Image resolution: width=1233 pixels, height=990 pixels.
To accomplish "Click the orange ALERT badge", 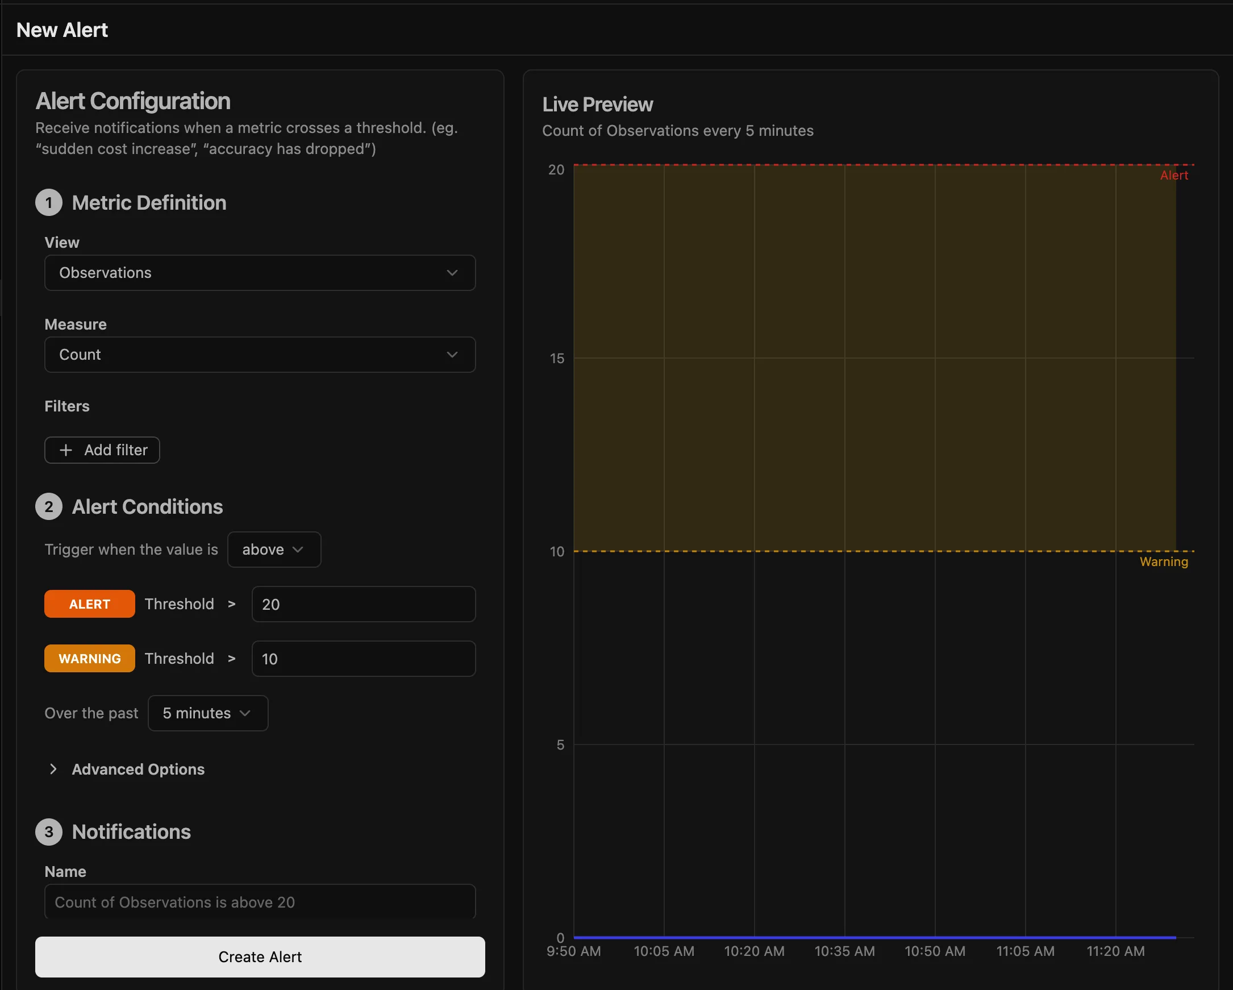I will pos(90,604).
